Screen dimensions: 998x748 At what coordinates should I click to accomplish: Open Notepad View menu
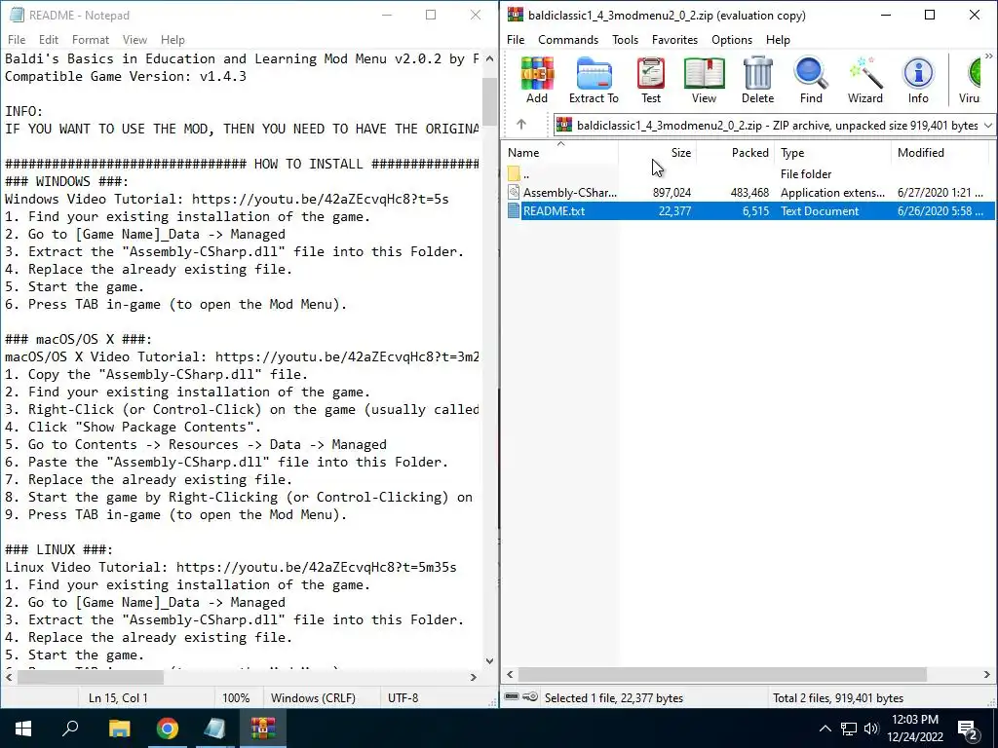click(134, 39)
